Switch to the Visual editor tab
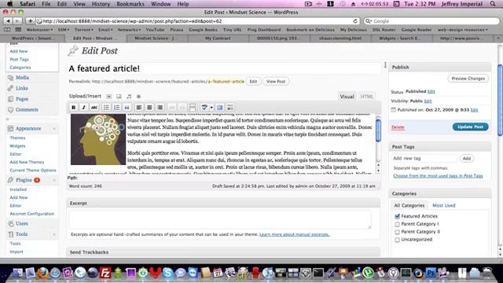The image size is (503, 283). coord(347,97)
